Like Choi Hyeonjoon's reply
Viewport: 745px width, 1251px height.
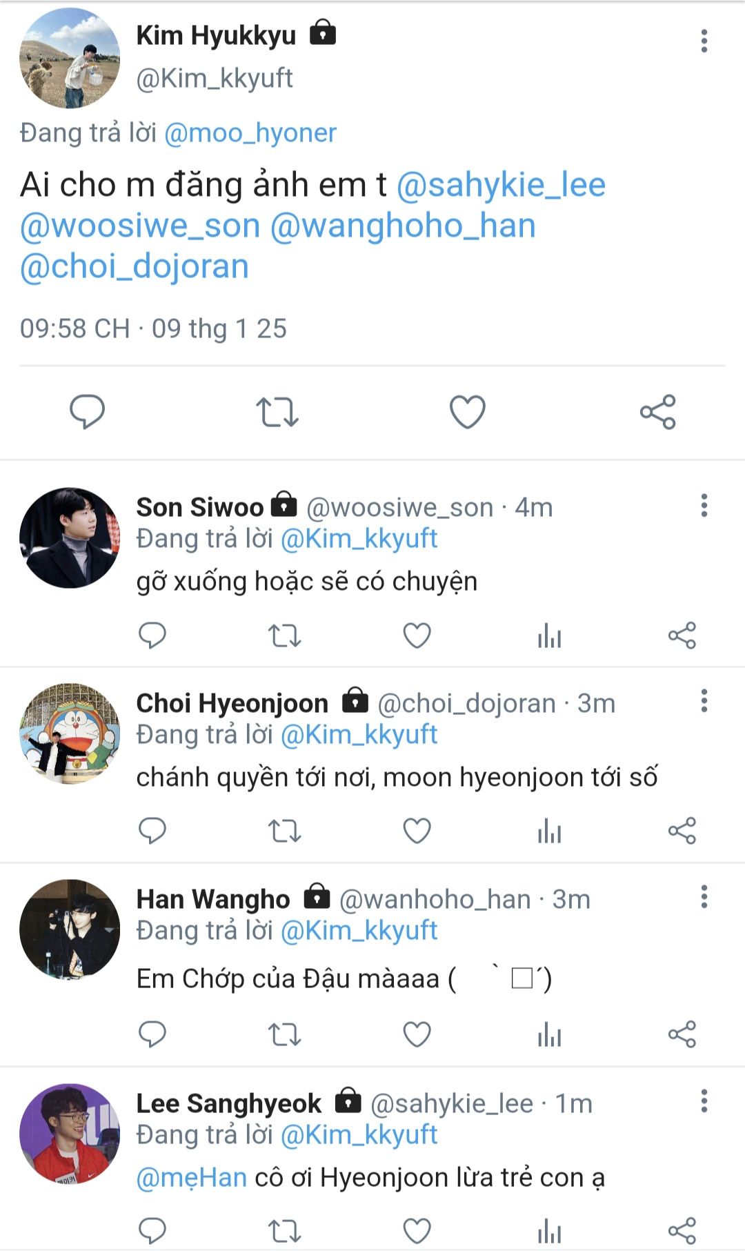(x=417, y=831)
